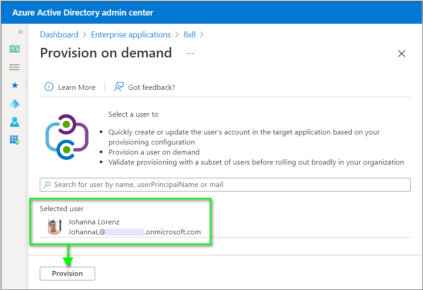Go to Dashboard via breadcrumb

coord(59,35)
